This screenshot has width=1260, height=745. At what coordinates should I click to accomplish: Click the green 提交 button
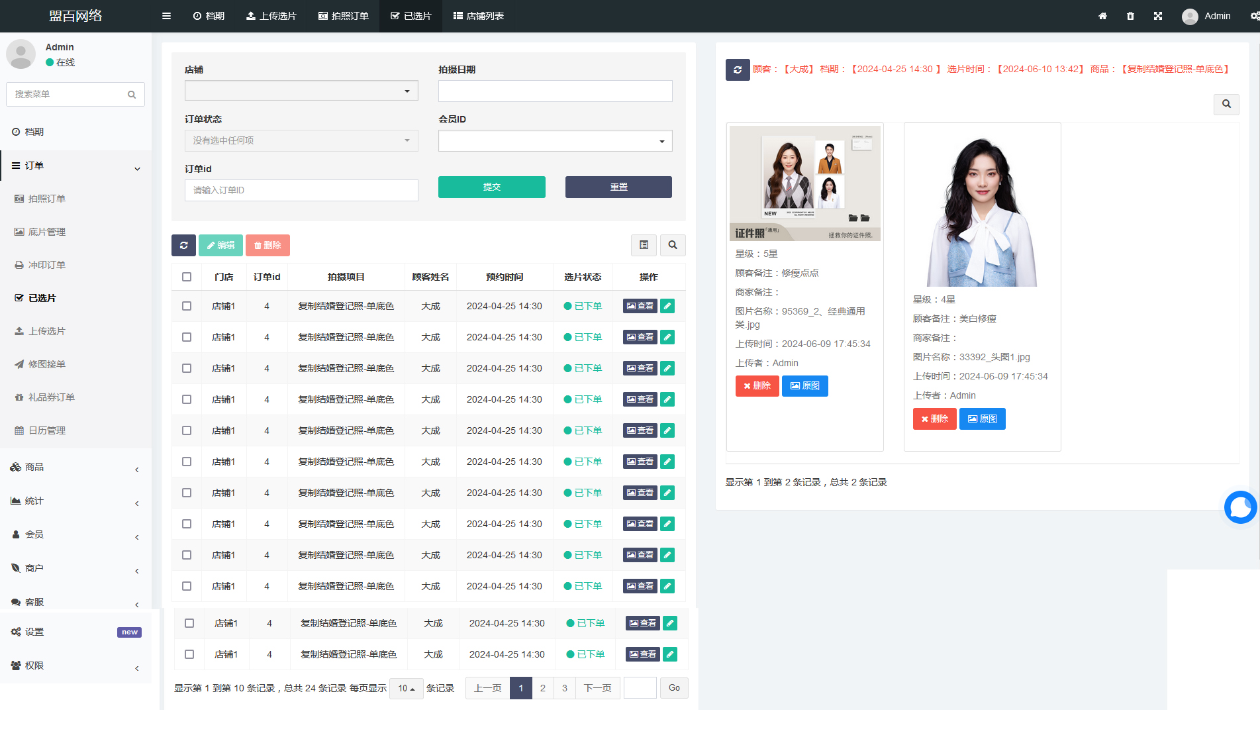[x=491, y=187]
